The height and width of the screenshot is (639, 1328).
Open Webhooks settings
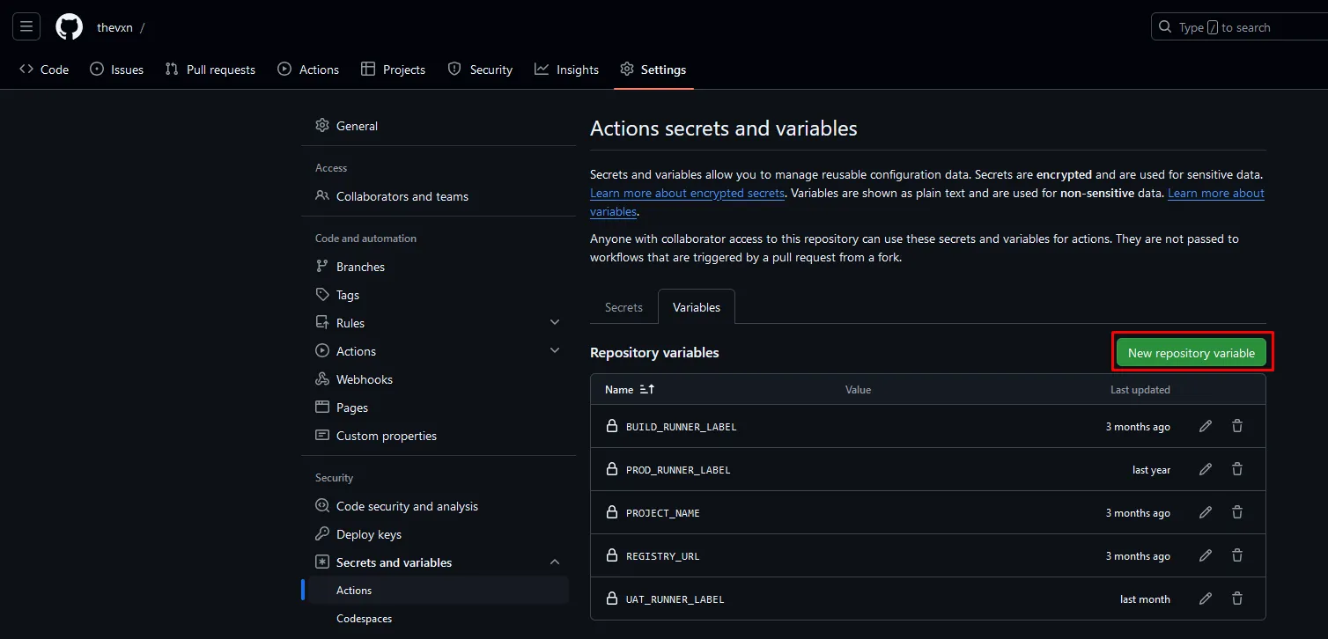439,379
